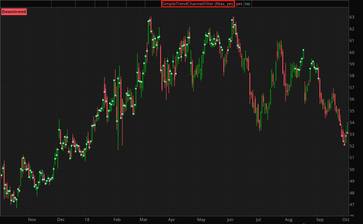Select the Sep label on time axis
363x224 pixels.
(320, 220)
